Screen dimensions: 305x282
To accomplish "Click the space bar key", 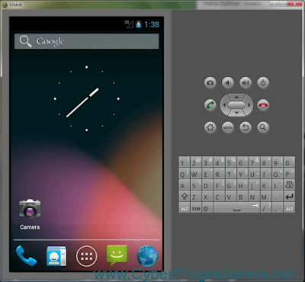I will (x=237, y=207).
